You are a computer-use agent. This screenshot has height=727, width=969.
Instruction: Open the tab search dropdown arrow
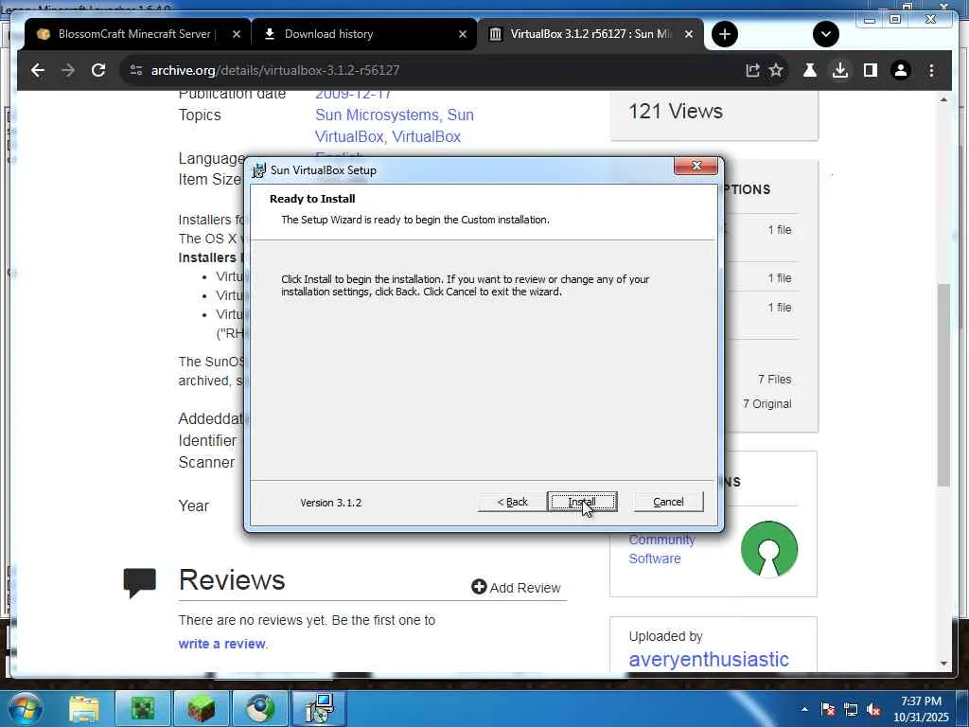coord(825,34)
